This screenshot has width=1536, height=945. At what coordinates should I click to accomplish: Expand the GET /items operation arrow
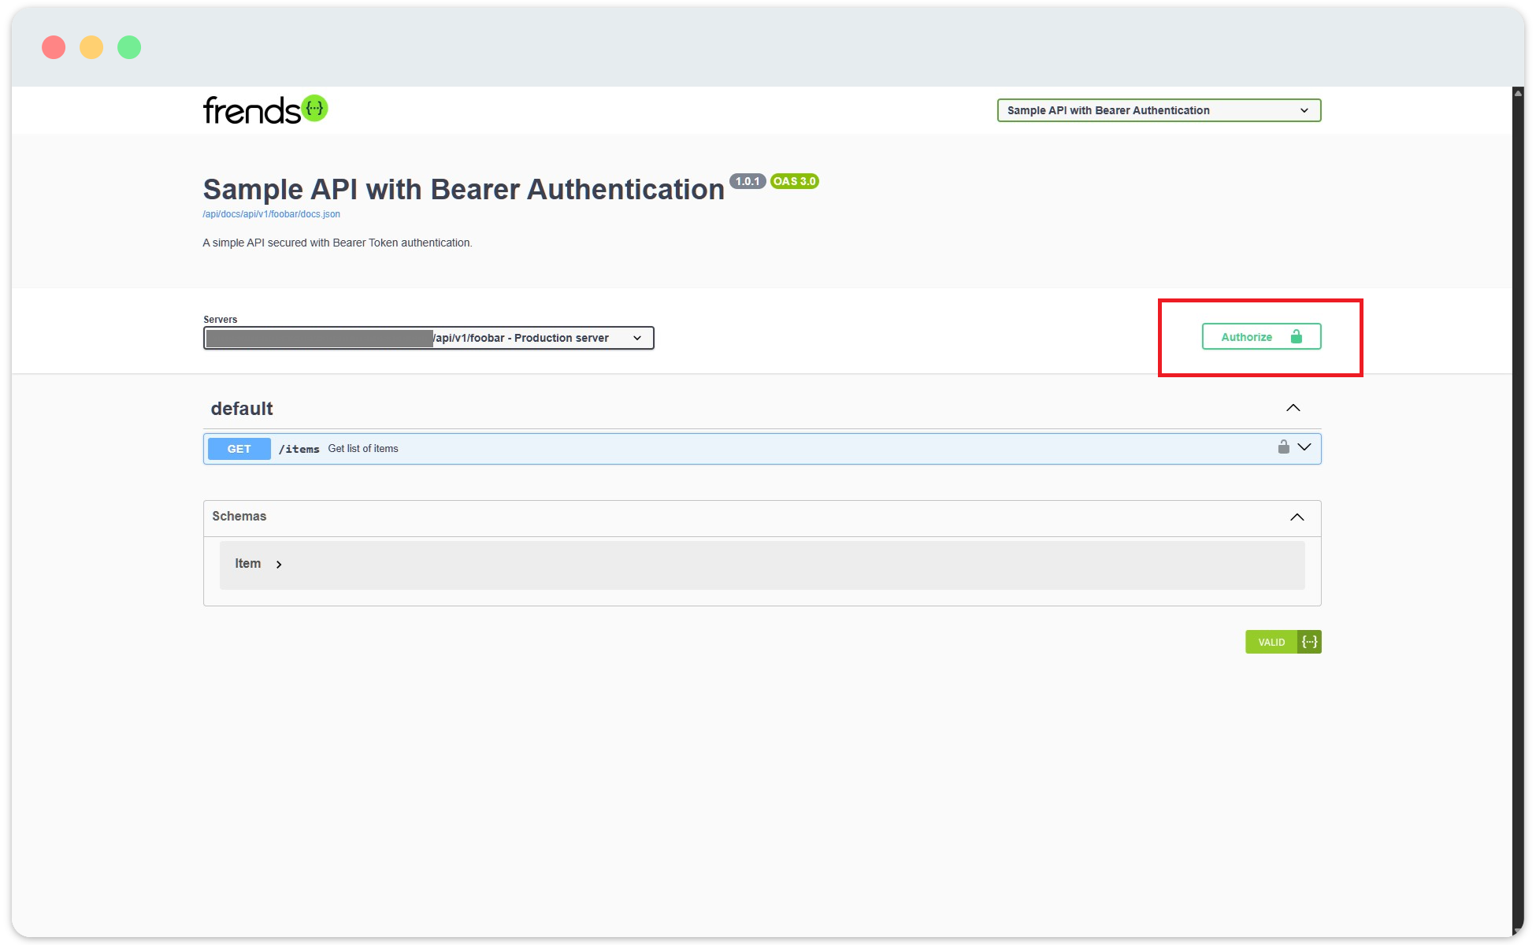tap(1304, 447)
